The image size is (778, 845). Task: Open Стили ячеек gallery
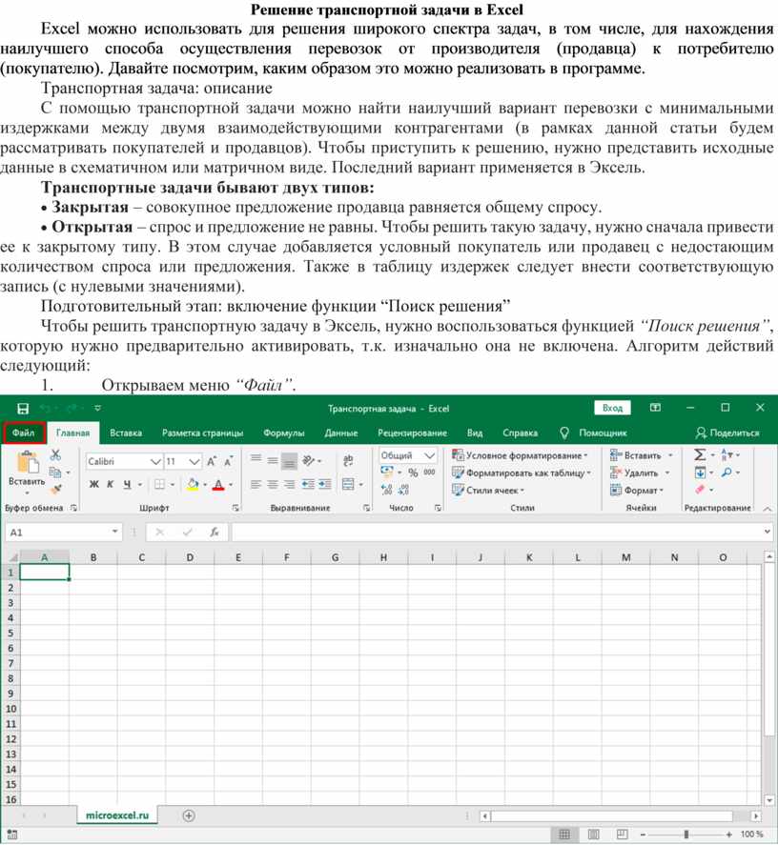pos(488,490)
